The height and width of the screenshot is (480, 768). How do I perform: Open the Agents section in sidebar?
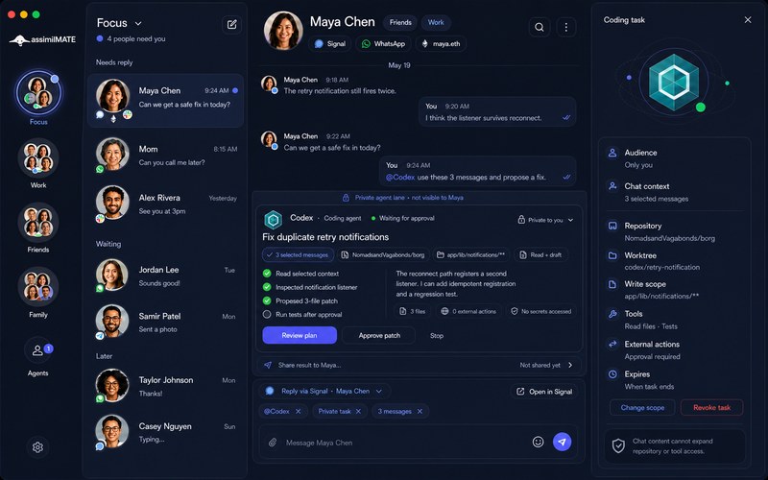tap(37, 357)
